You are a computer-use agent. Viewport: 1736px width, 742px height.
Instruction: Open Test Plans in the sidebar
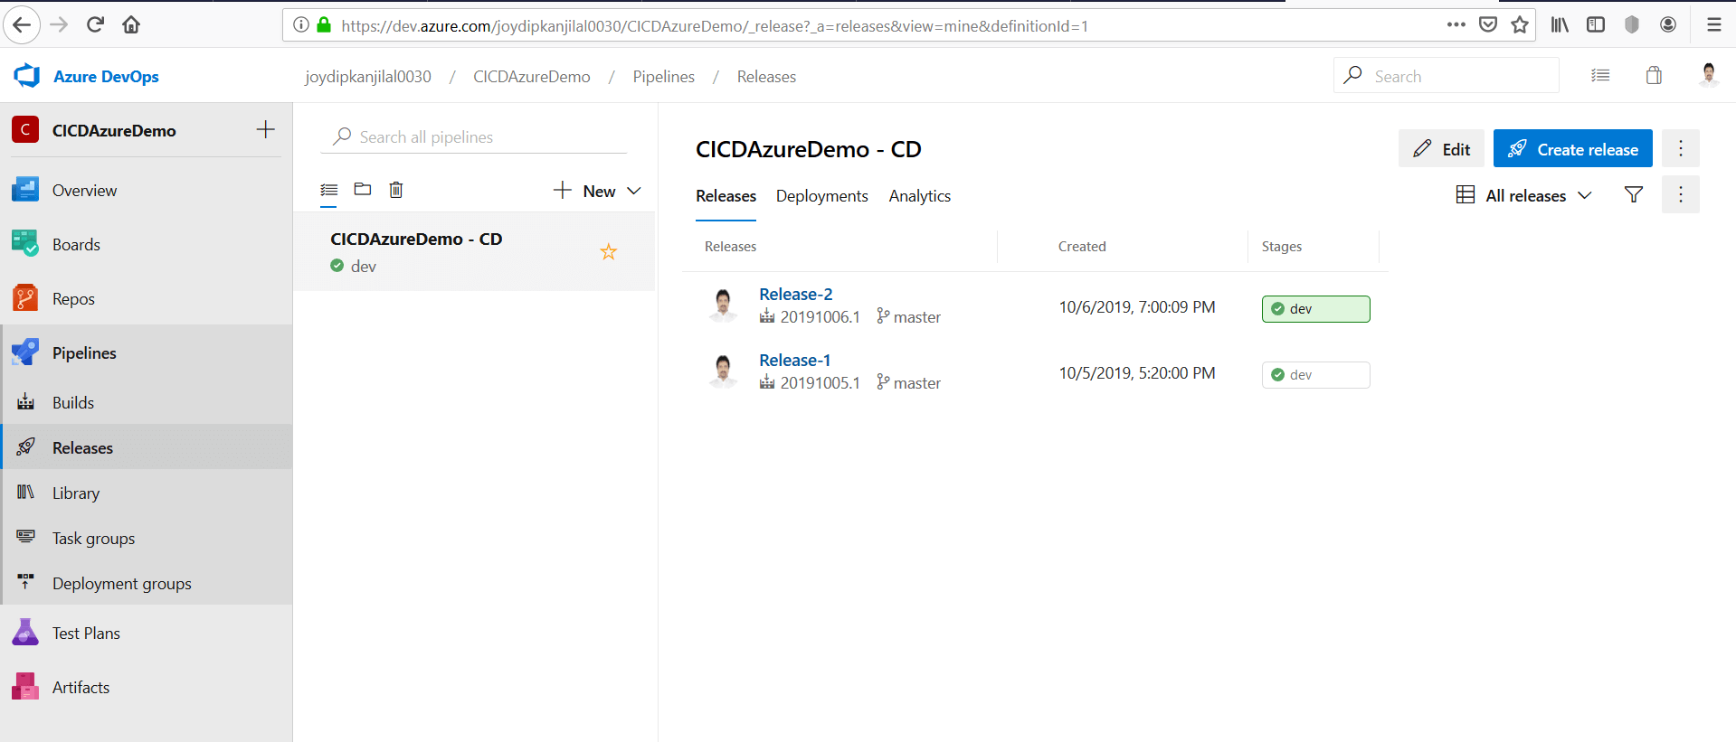coord(147,633)
